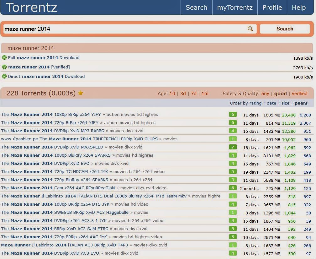The width and height of the screenshot is (316, 259).
Task: Click speed value 2769 kb/s
Action: pyautogui.click(x=303, y=67)
